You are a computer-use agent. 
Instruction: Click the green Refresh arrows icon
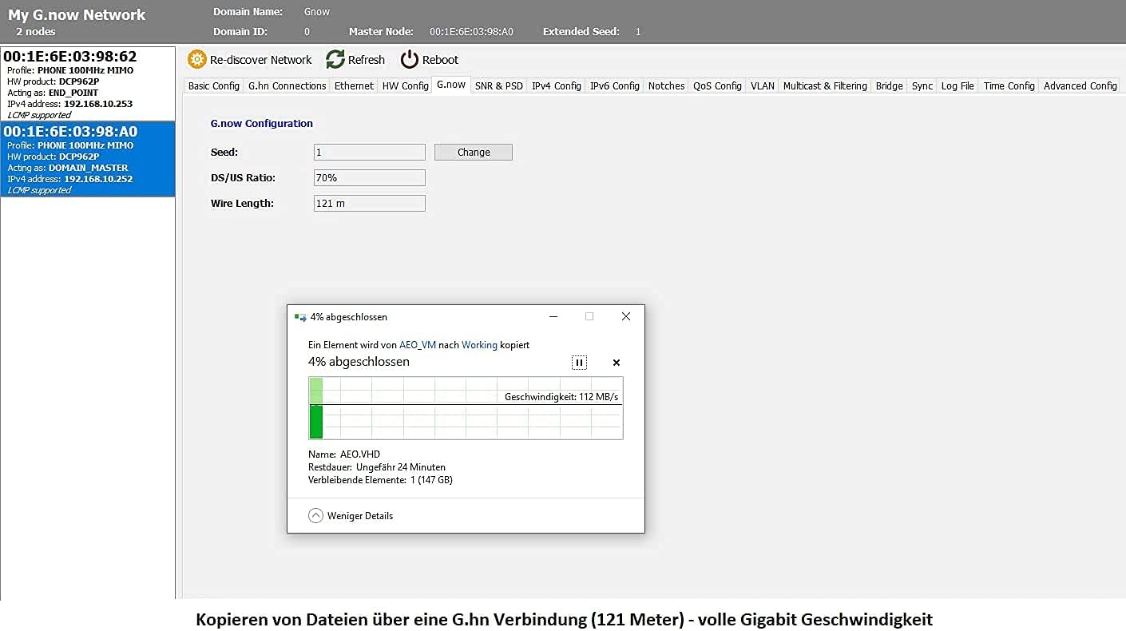coord(335,60)
